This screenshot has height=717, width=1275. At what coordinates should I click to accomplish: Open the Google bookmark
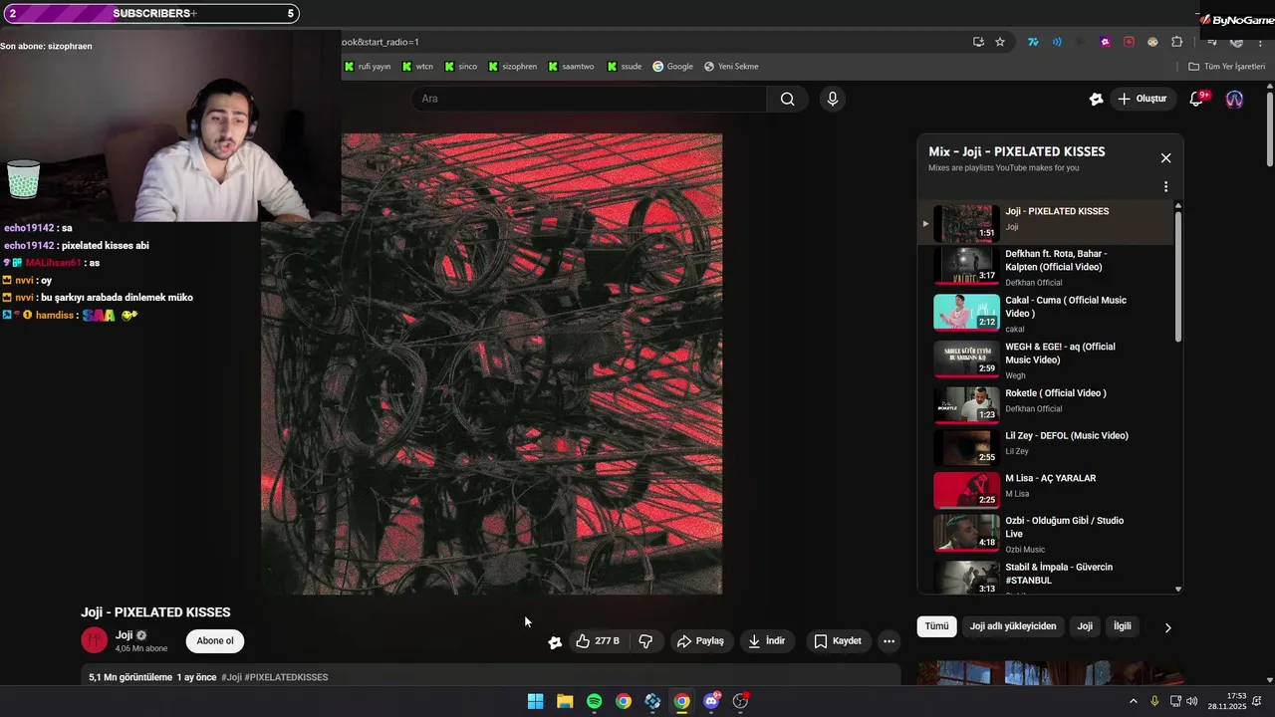[673, 67]
